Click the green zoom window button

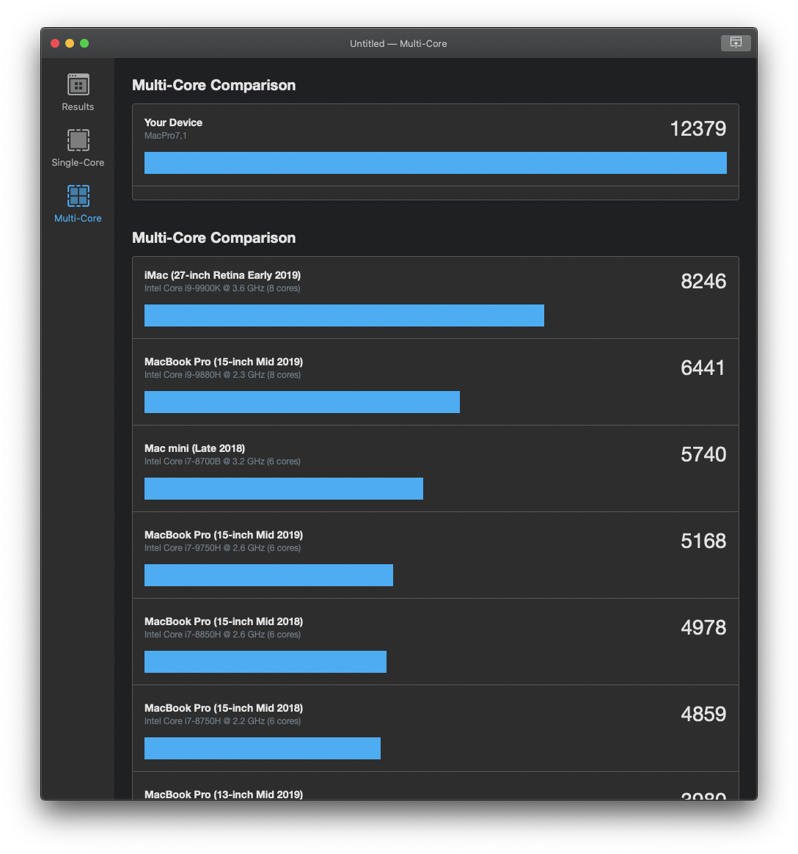coord(84,43)
